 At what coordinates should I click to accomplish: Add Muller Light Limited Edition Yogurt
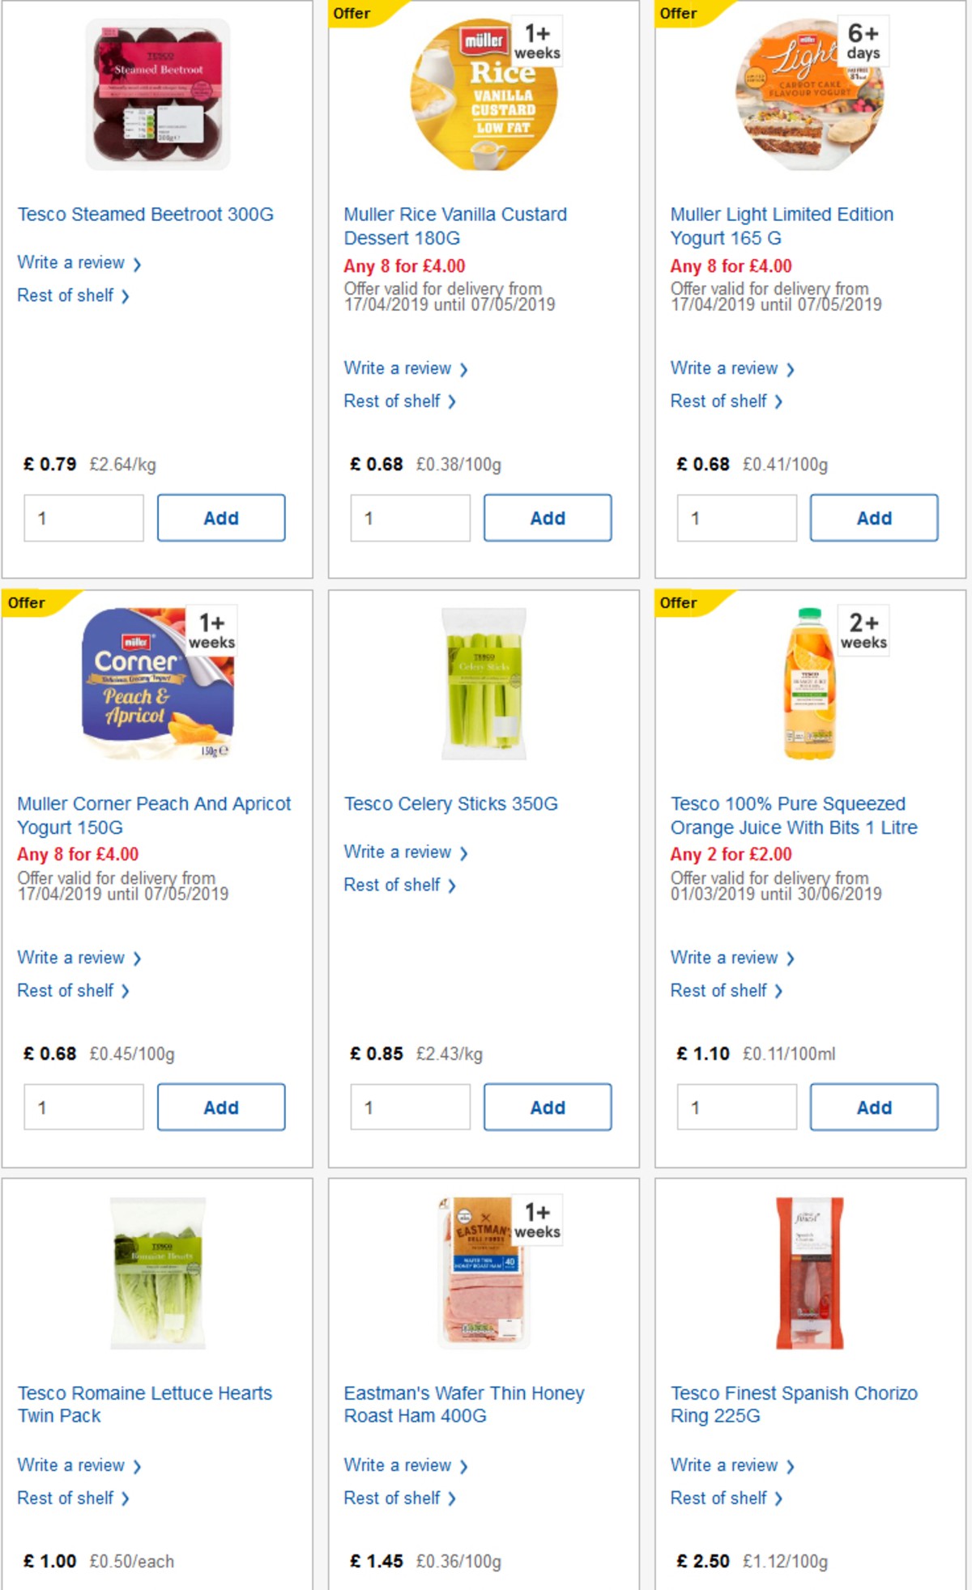tap(874, 517)
